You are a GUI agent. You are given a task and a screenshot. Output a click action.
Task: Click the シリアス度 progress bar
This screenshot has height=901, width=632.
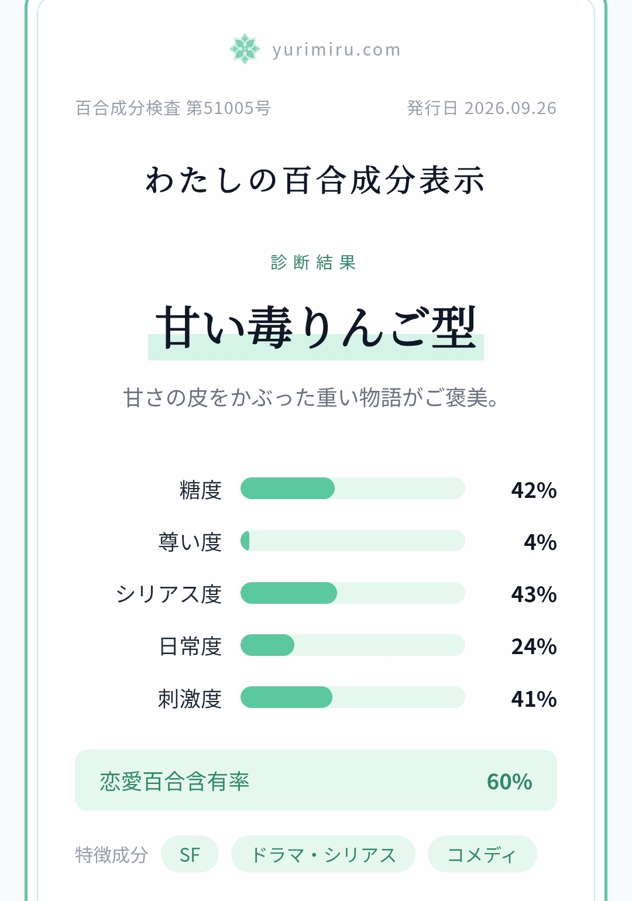pyautogui.click(x=353, y=593)
